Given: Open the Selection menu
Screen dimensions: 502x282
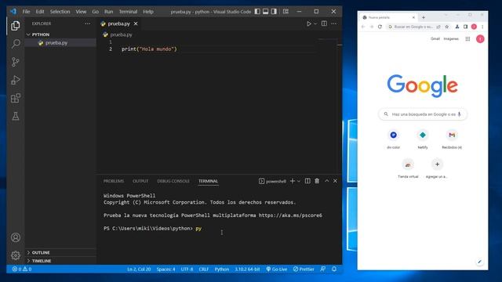Looking at the screenshot, I should tap(60, 12).
